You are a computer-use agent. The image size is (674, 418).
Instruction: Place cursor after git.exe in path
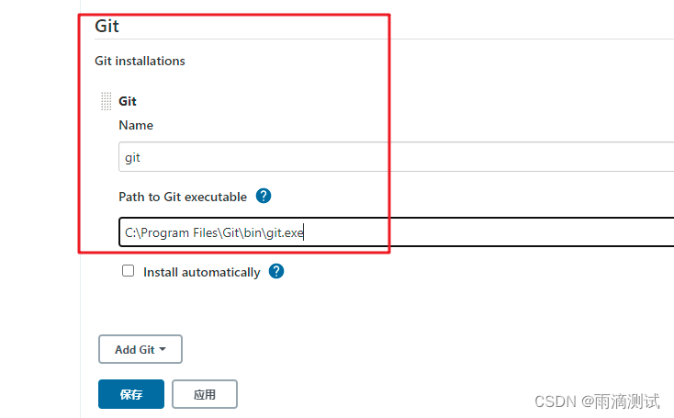pyautogui.click(x=304, y=232)
